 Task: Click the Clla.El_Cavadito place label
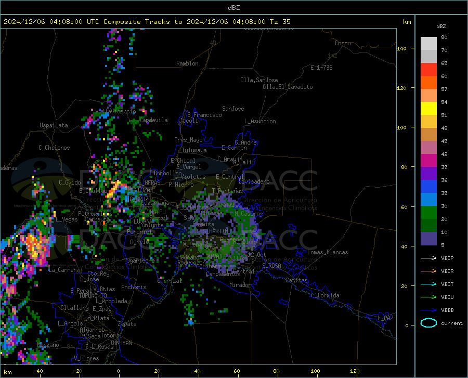[x=288, y=87]
